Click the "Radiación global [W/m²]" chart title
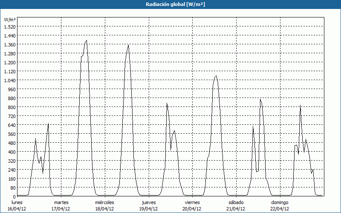This screenshot has height=213, width=341. (x=170, y=4)
